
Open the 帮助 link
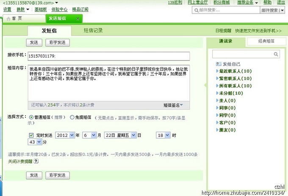click(267, 3)
